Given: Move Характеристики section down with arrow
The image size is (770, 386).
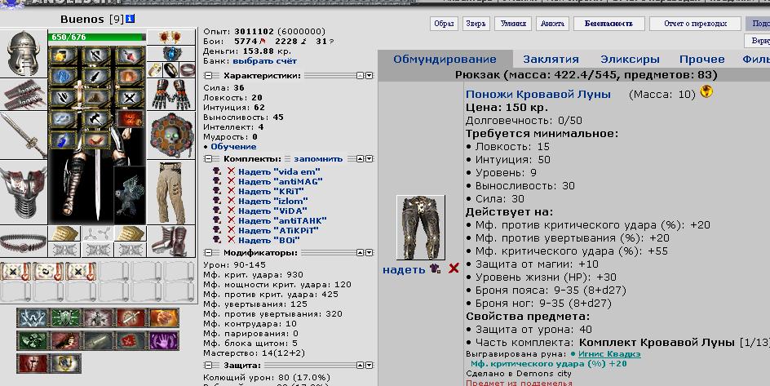Looking at the screenshot, I should [x=370, y=76].
